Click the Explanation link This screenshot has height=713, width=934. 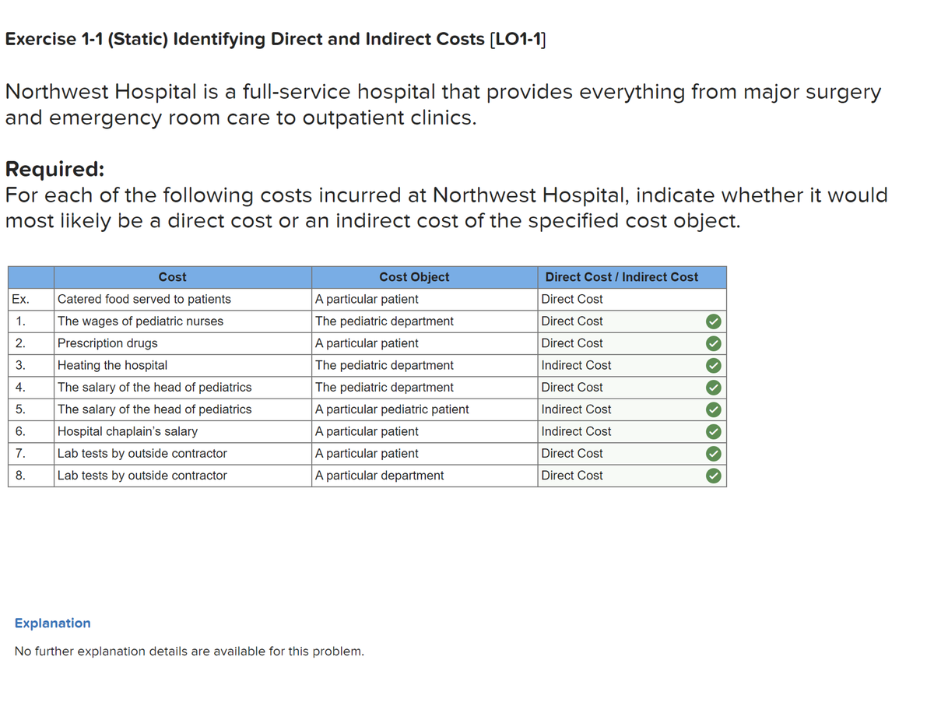tap(53, 623)
